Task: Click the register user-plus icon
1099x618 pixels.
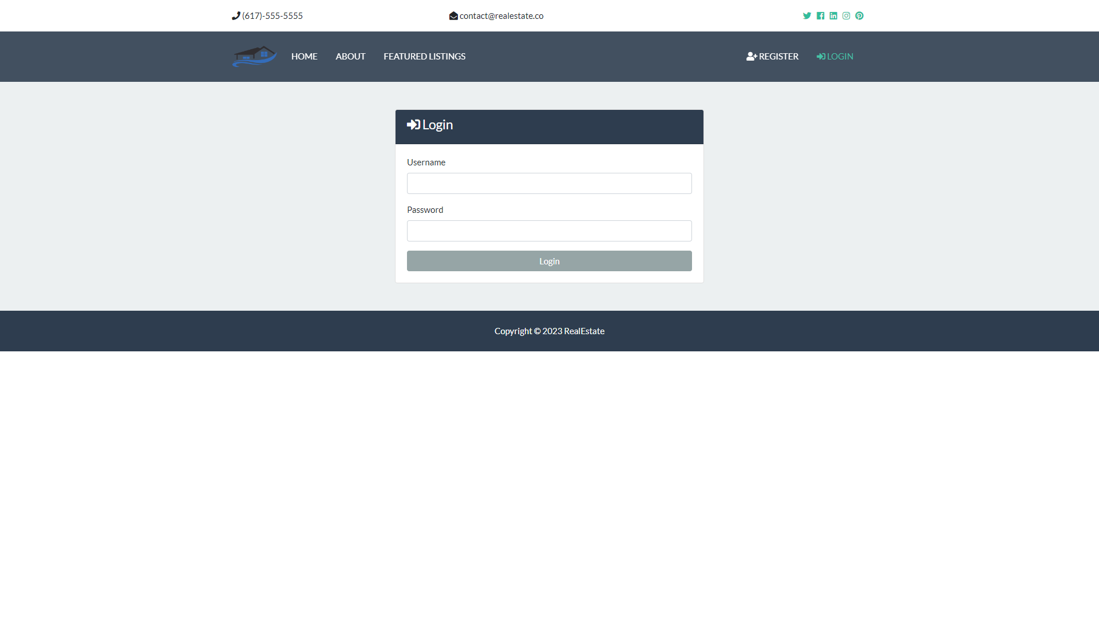Action: coord(751,56)
